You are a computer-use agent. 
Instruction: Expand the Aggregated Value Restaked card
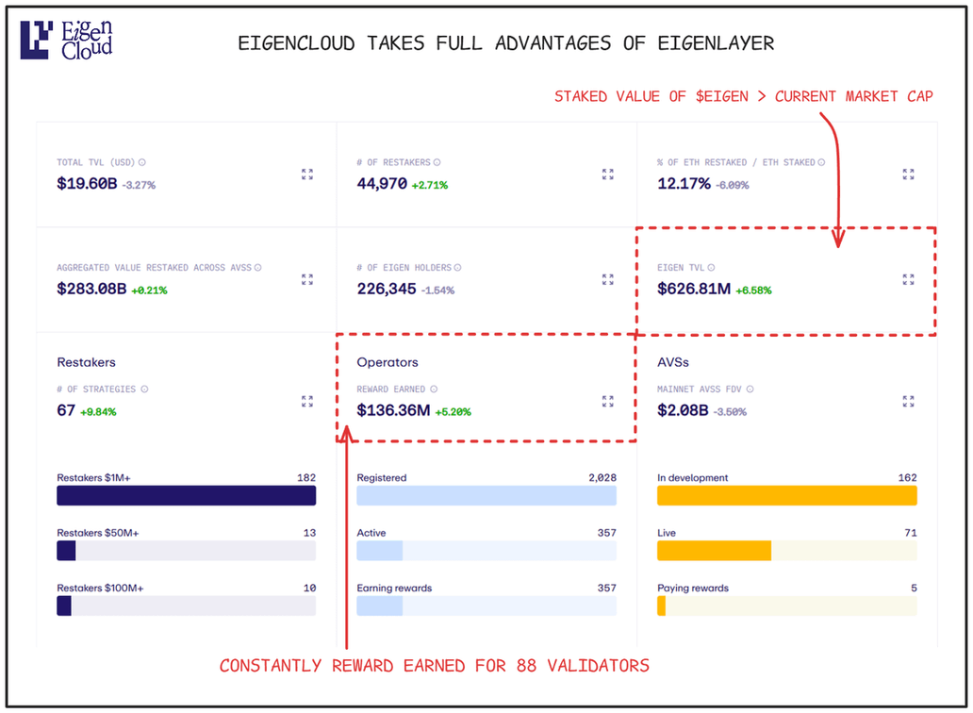coord(307,280)
